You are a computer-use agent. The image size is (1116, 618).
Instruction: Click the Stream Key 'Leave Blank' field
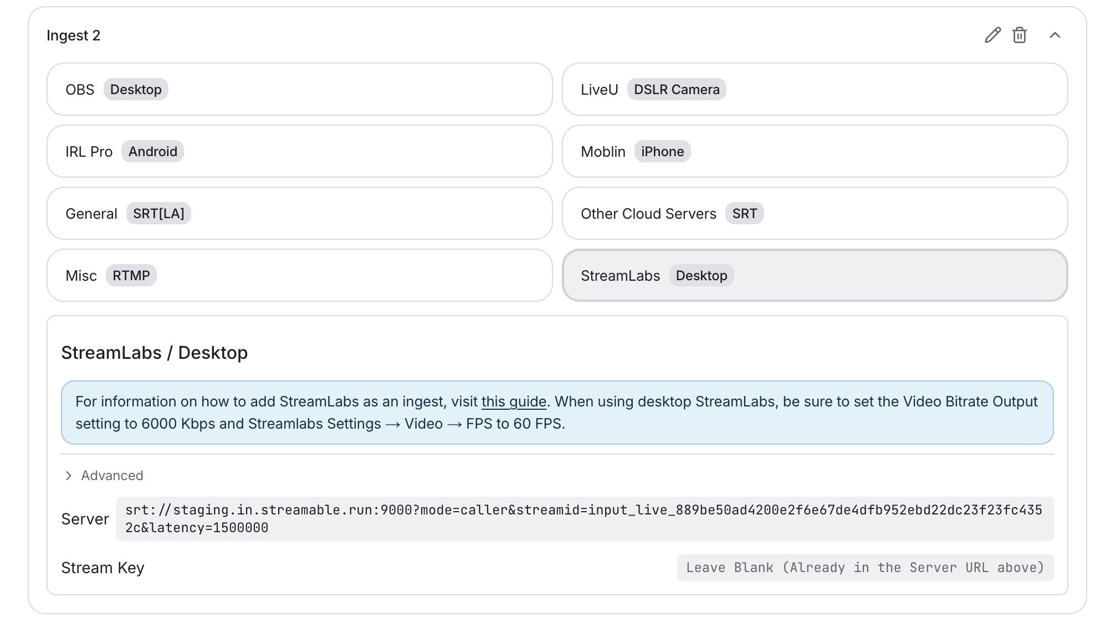click(865, 568)
